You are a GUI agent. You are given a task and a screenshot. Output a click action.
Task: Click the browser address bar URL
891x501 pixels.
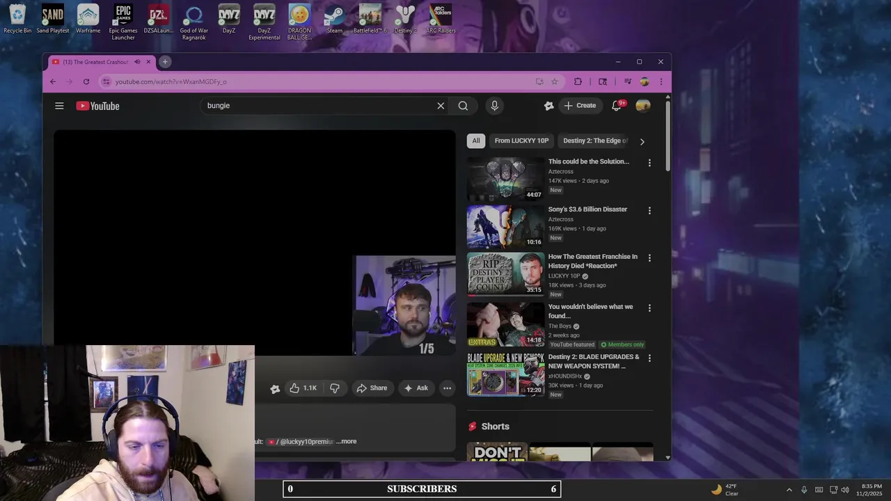(171, 81)
